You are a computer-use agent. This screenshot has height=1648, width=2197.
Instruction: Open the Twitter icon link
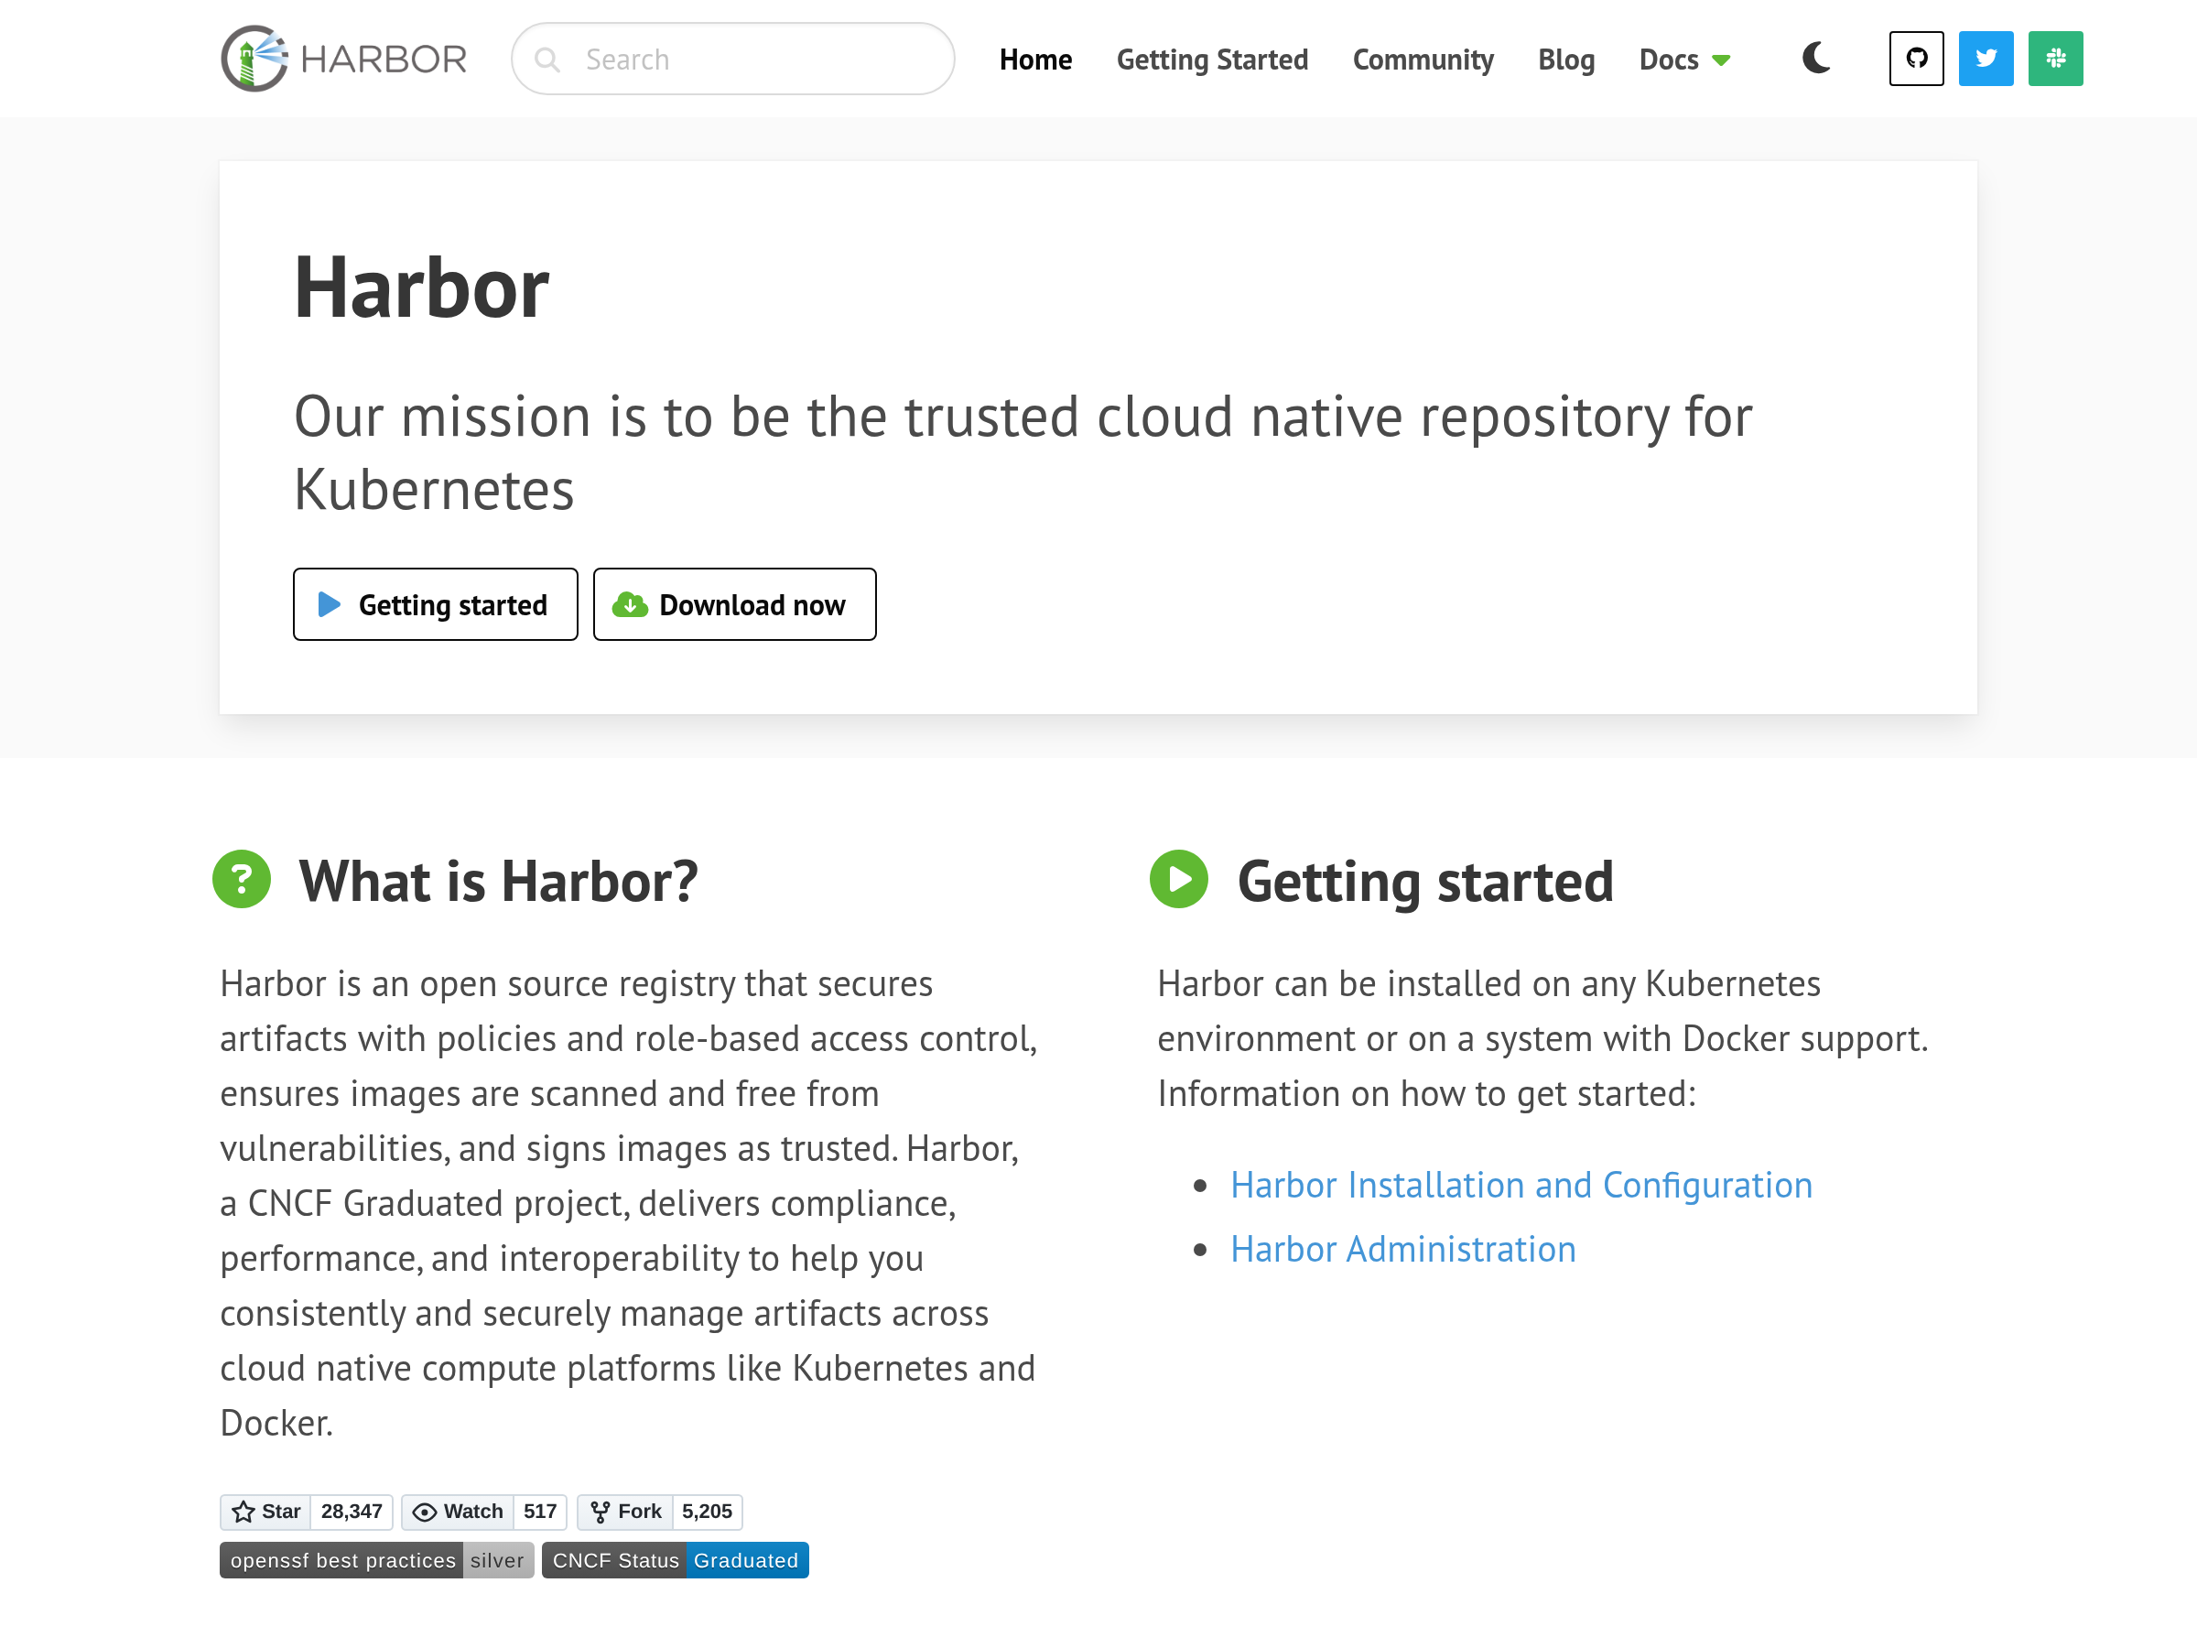tap(1986, 59)
